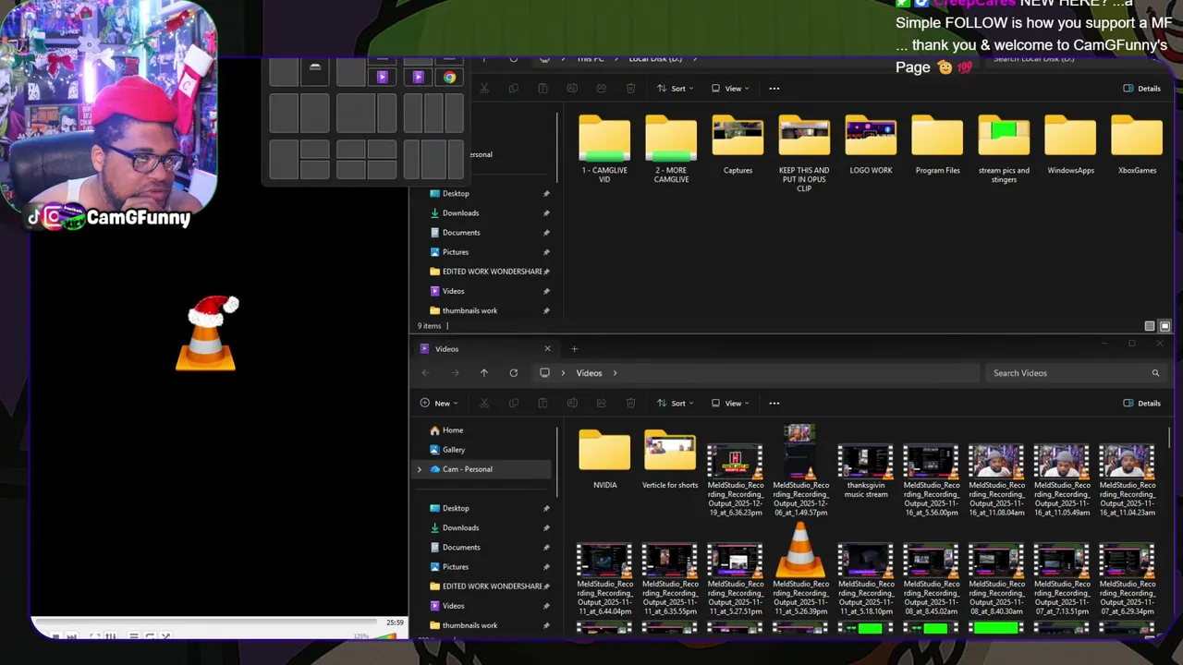Screen dimensions: 1183x665
Task: Click the Refresh icon in Videos window
Action: pyautogui.click(x=513, y=373)
